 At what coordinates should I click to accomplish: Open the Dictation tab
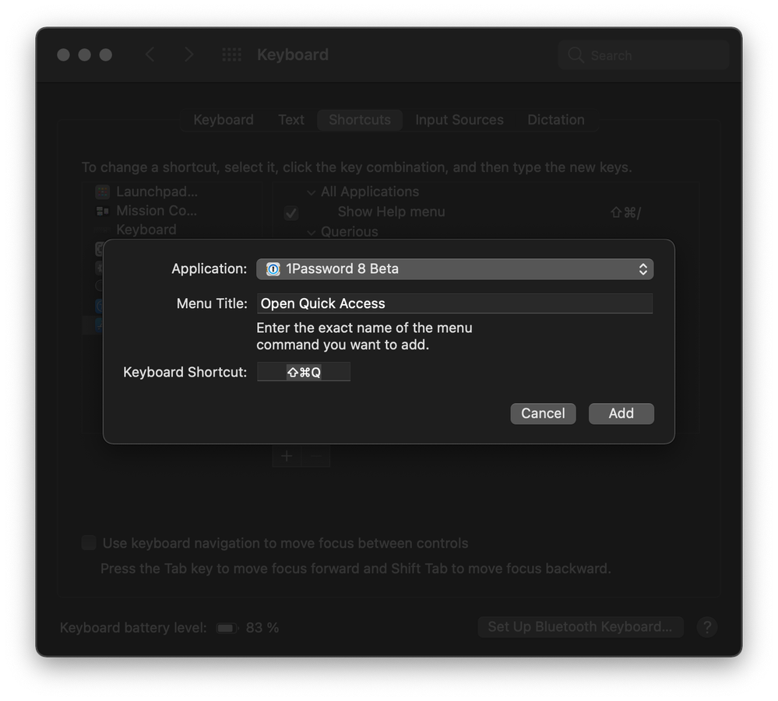(x=555, y=120)
